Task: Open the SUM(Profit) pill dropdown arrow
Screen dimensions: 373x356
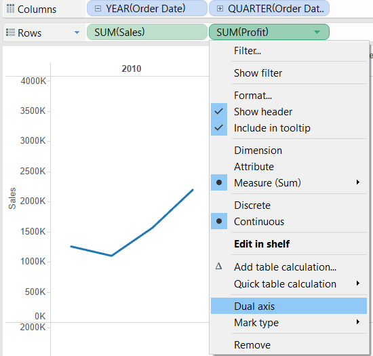Action: point(317,32)
